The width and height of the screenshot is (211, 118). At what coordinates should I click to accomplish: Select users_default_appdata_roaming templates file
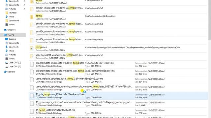point(118,88)
